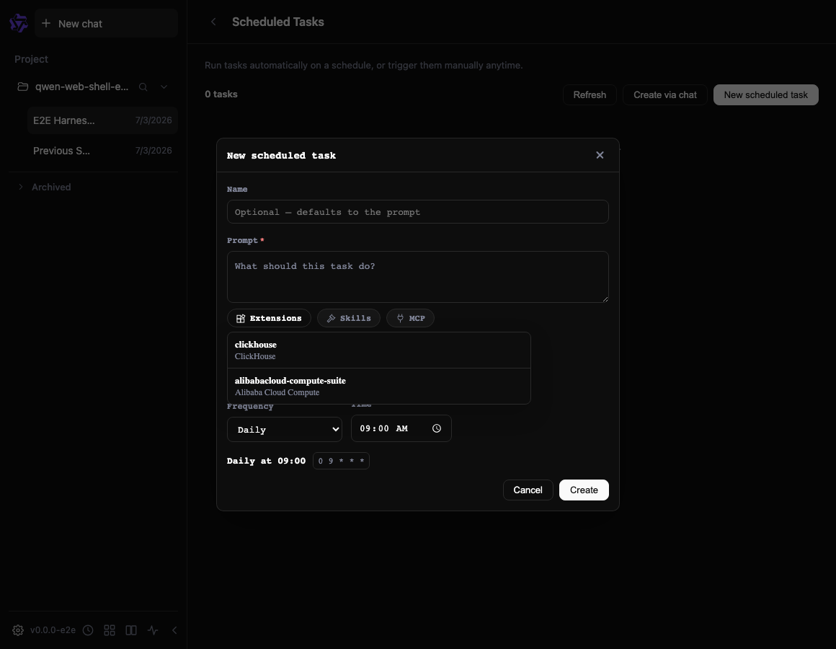Click the Cancel button
Screen dimensions: 836x649
pyautogui.click(x=528, y=490)
